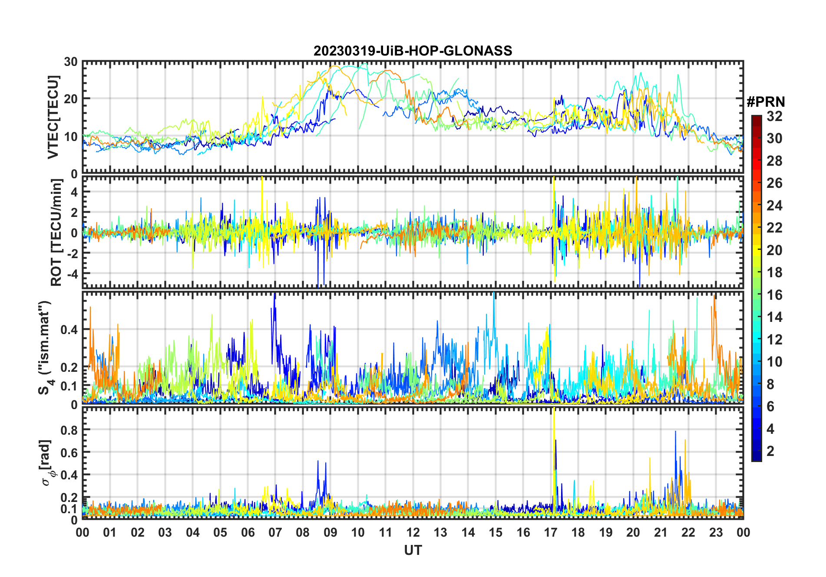Click the VTEC[TECU] y-axis label

[x=53, y=118]
